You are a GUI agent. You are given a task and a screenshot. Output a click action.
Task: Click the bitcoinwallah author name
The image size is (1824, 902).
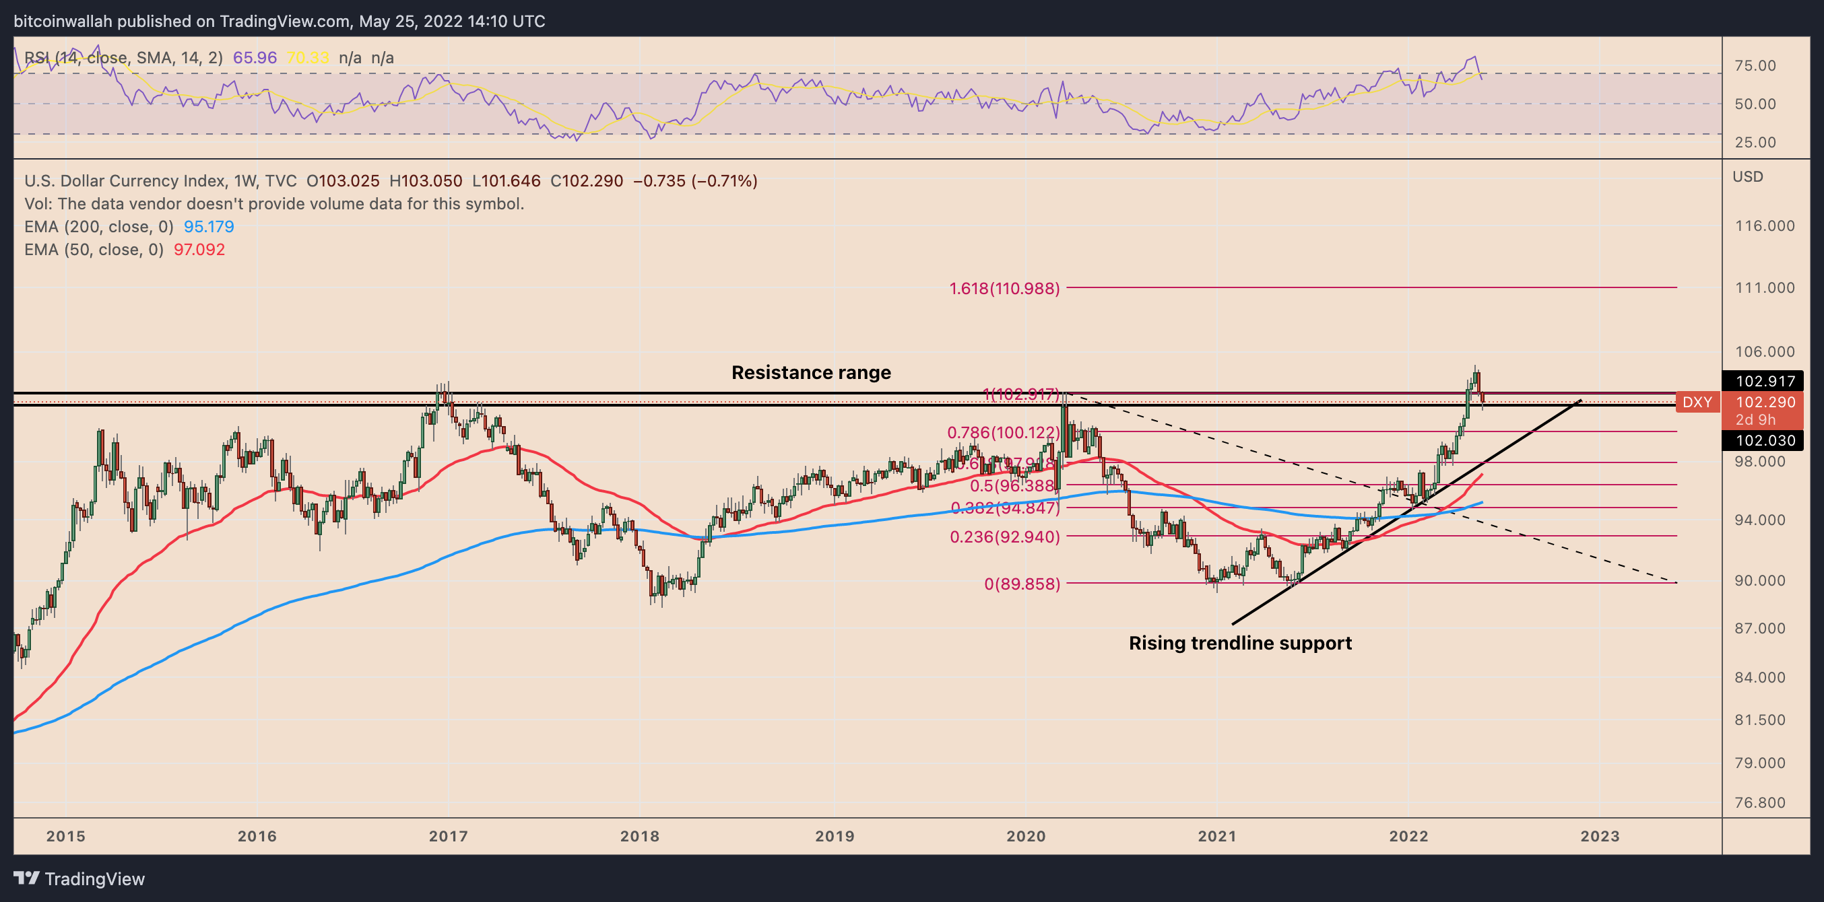(x=64, y=22)
